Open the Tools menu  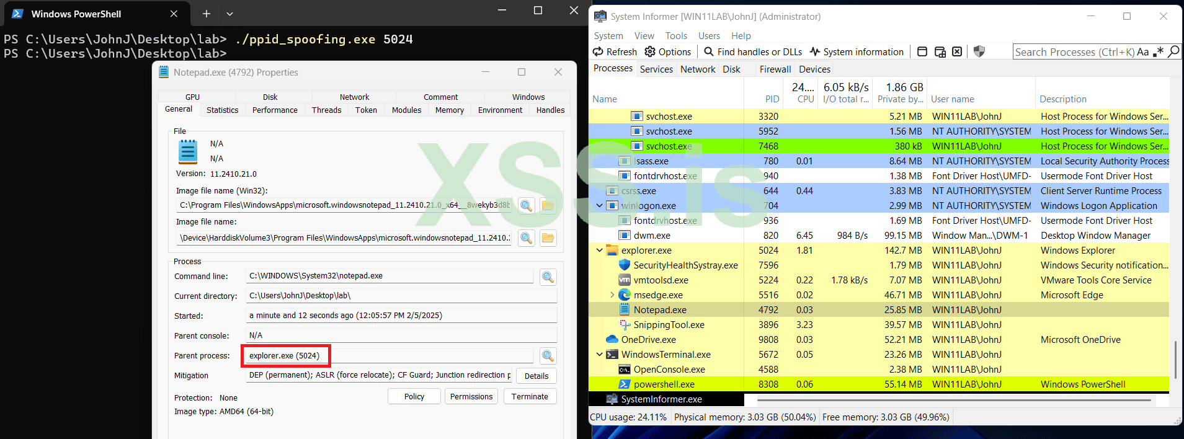pyautogui.click(x=676, y=36)
